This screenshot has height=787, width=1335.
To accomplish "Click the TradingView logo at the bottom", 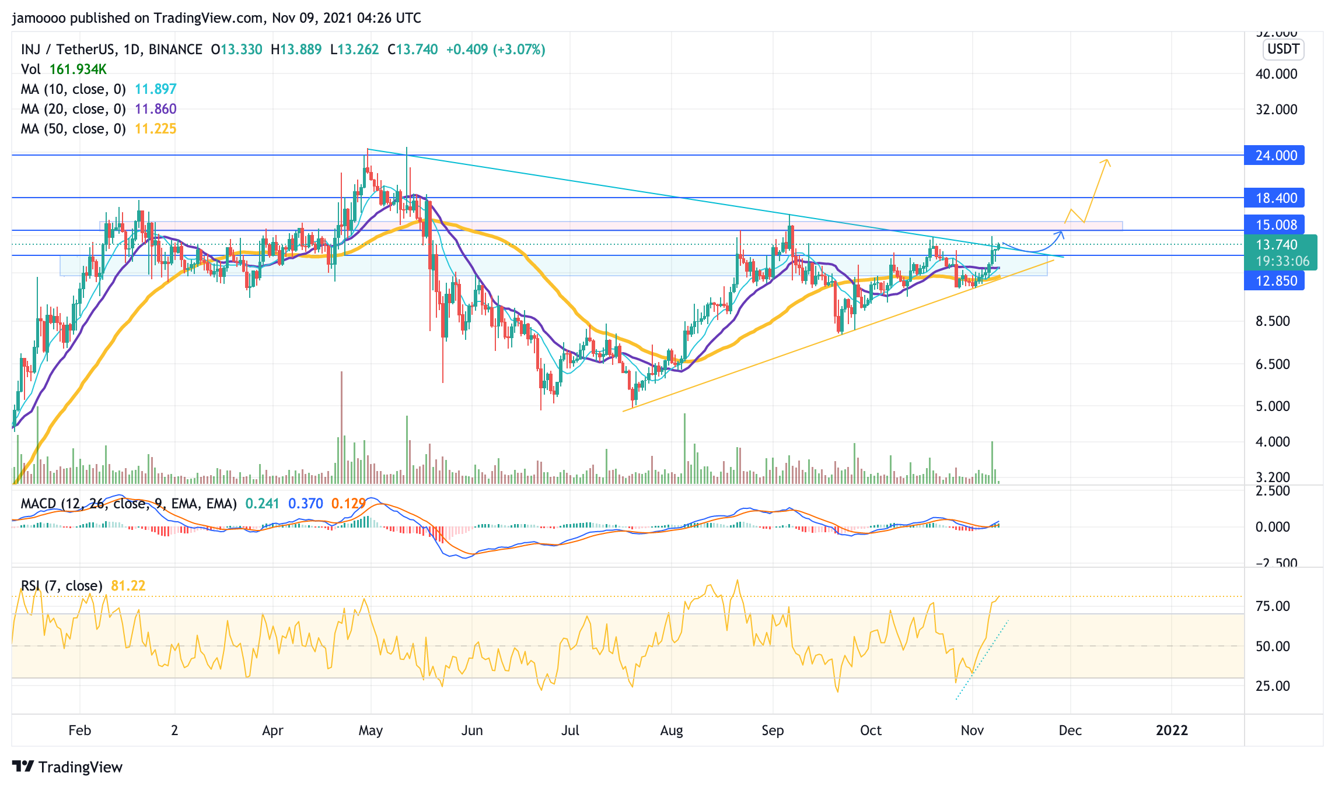I will 68,767.
